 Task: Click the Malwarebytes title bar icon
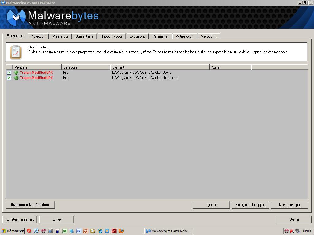click(3, 2)
